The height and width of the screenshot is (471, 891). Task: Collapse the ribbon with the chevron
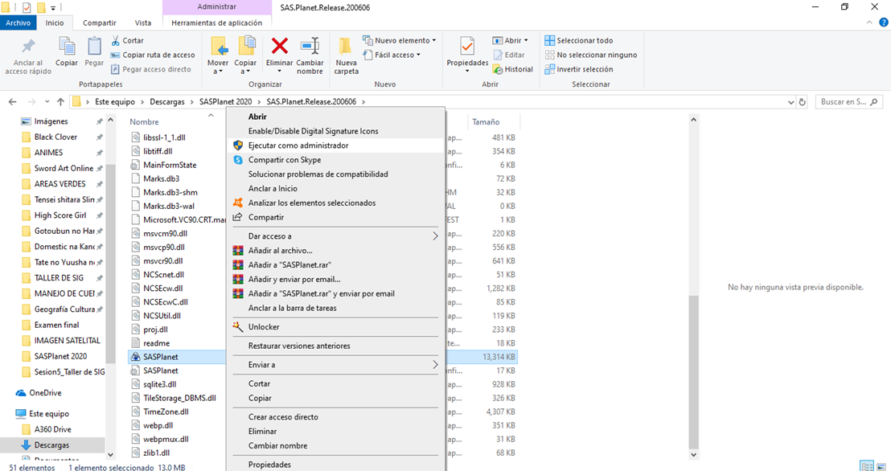pyautogui.click(x=869, y=23)
